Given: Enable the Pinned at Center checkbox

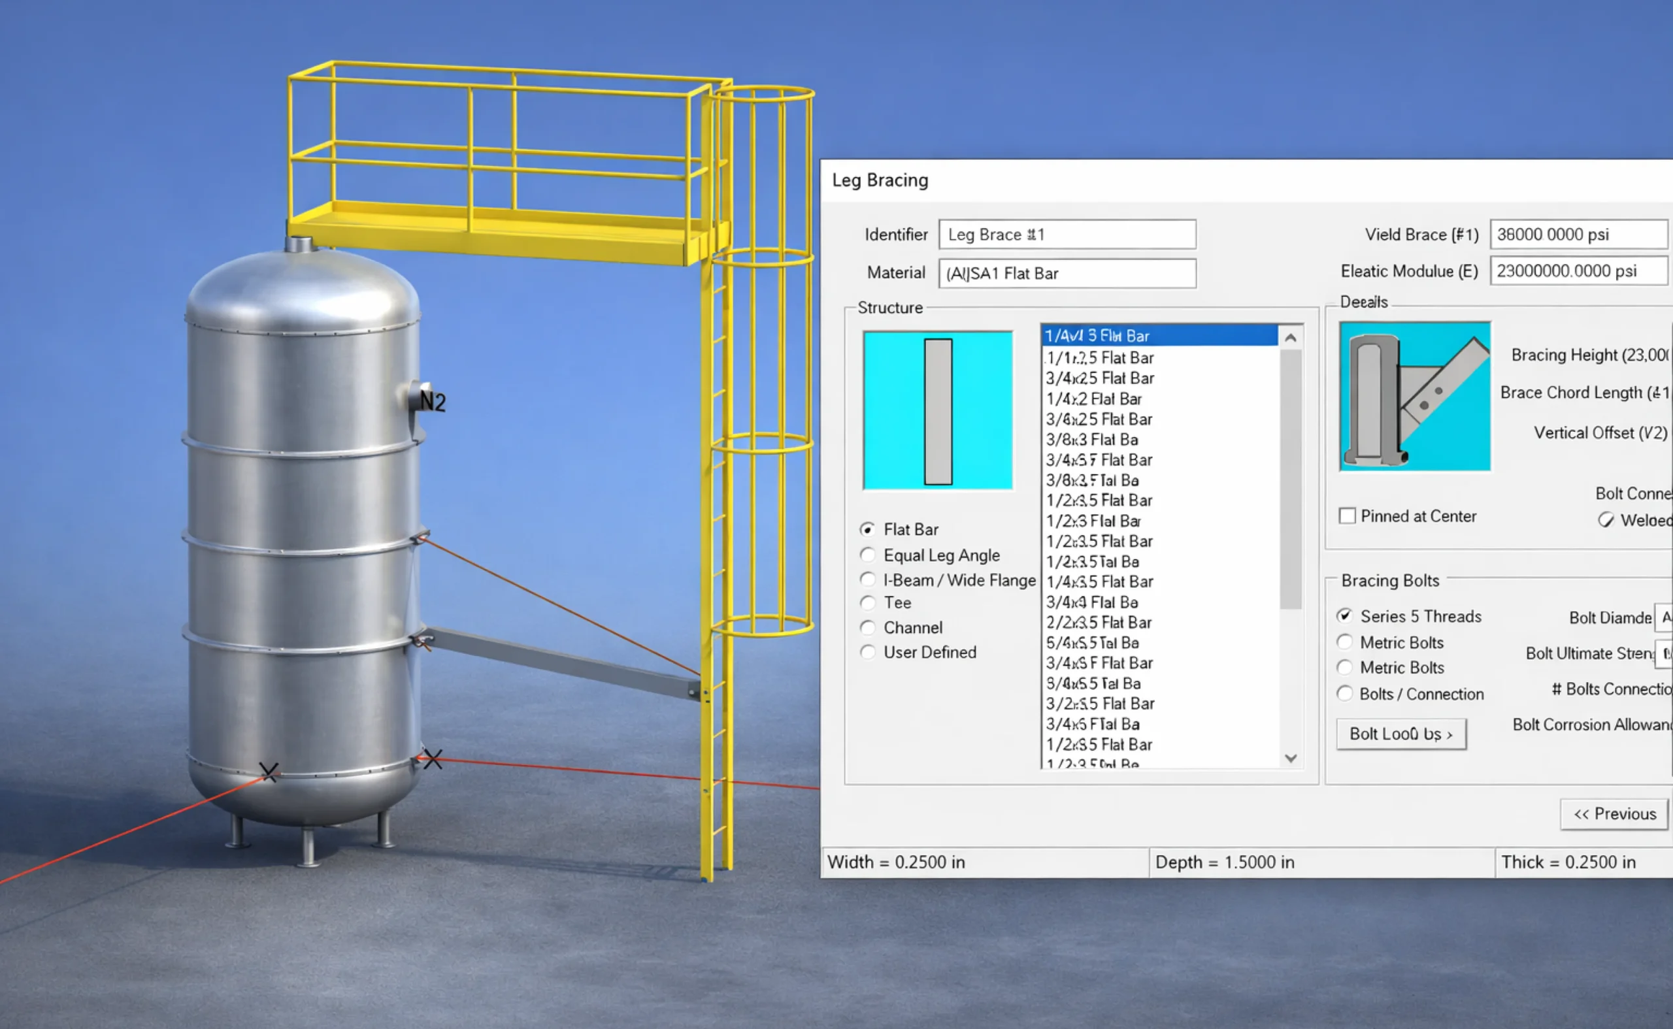Looking at the screenshot, I should 1347,516.
